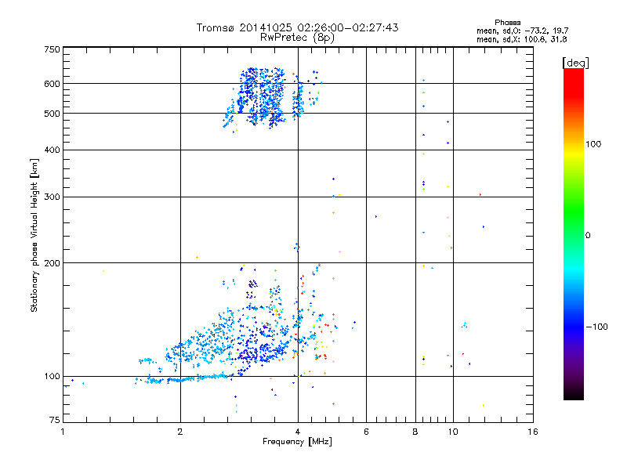Click the 'Stationary phase Virtual Height [km]' label
This screenshot has height=470, width=627.
(x=34, y=236)
